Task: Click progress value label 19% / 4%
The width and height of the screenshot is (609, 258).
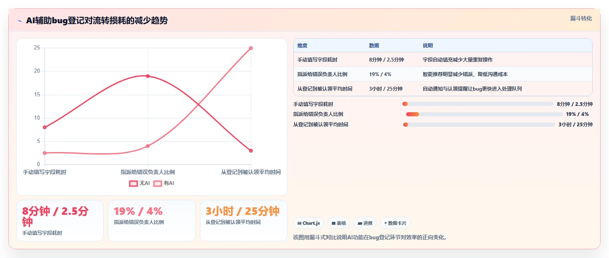Action: pos(577,114)
